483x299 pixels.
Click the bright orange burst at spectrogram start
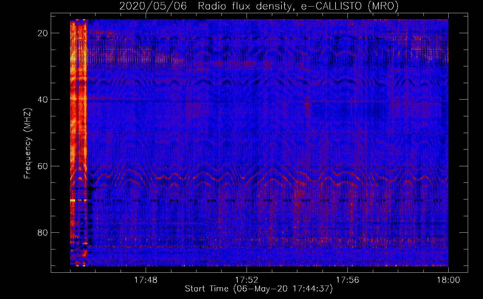[79, 143]
